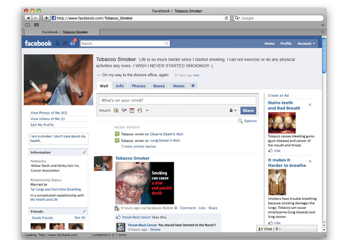Click the browser Google search field
Image resolution: width=348 pixels, height=240 pixels.
[278, 18]
